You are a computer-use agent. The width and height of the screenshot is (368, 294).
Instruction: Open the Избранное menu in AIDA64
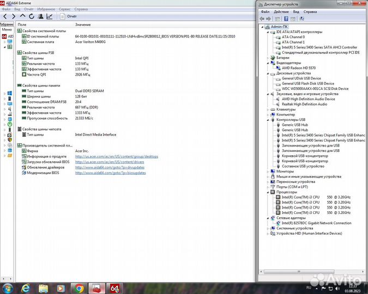click(46, 9)
